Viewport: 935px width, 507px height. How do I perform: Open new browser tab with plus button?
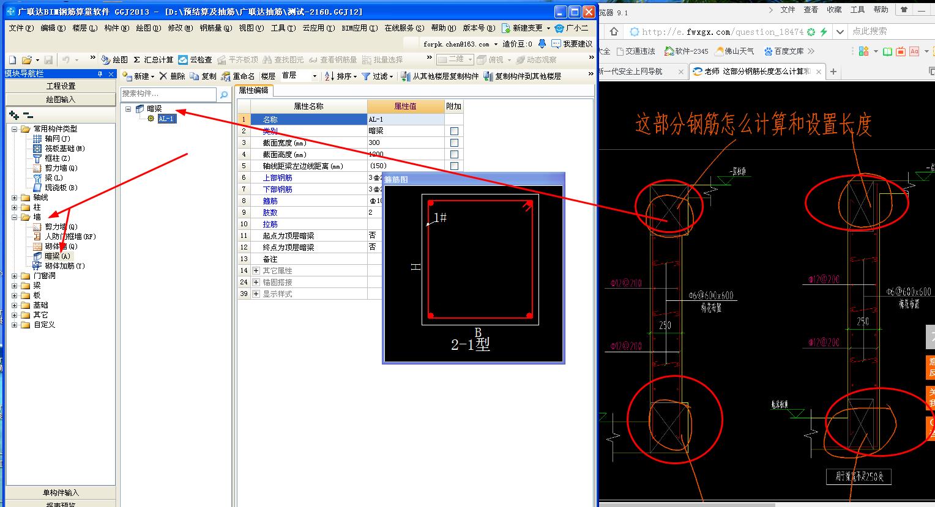(x=833, y=72)
